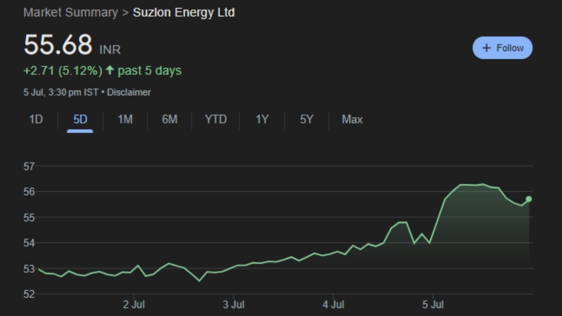The image size is (562, 316).
Task: Click the 'past 5 days' text
Action: point(150,71)
